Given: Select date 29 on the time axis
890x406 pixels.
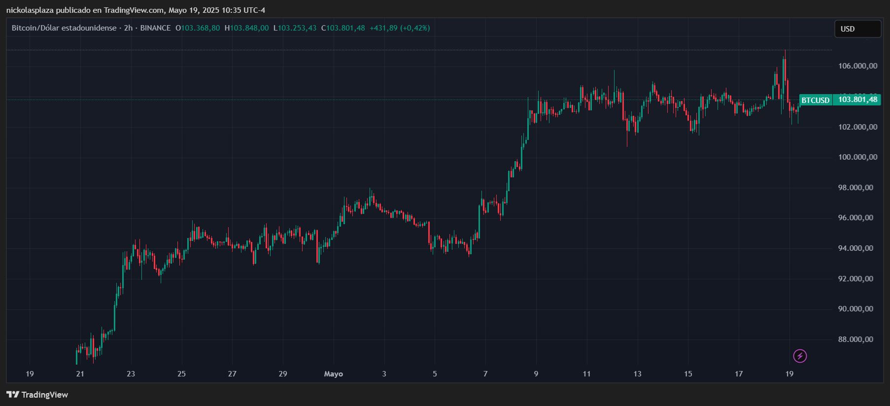Looking at the screenshot, I should click(283, 374).
